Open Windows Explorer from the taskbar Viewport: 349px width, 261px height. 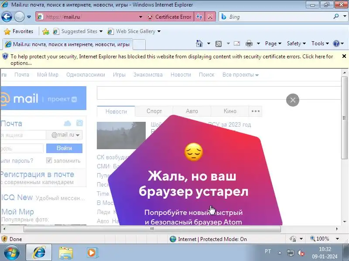click(x=66, y=253)
